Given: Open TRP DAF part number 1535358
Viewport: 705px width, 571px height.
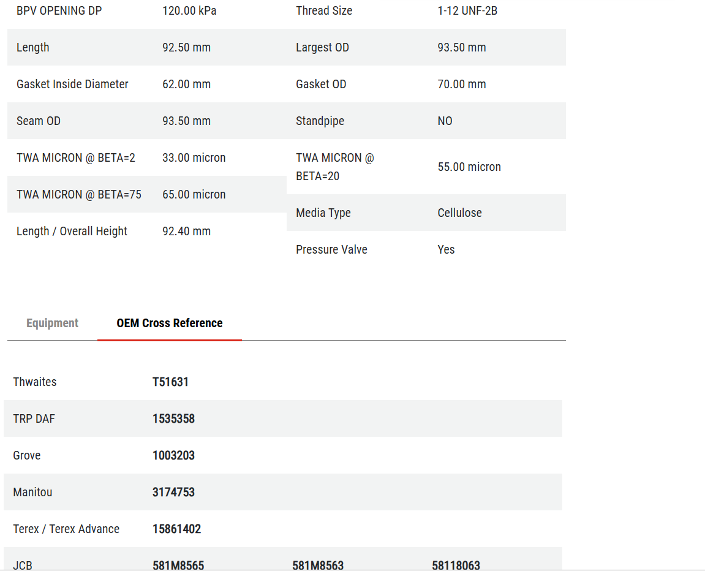Looking at the screenshot, I should [x=173, y=418].
